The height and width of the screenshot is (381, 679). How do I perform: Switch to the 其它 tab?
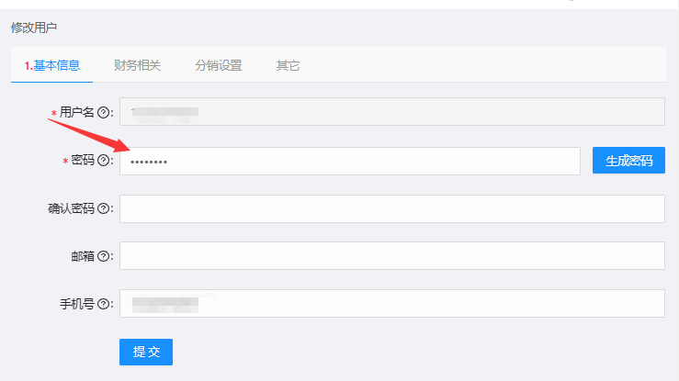coord(288,65)
